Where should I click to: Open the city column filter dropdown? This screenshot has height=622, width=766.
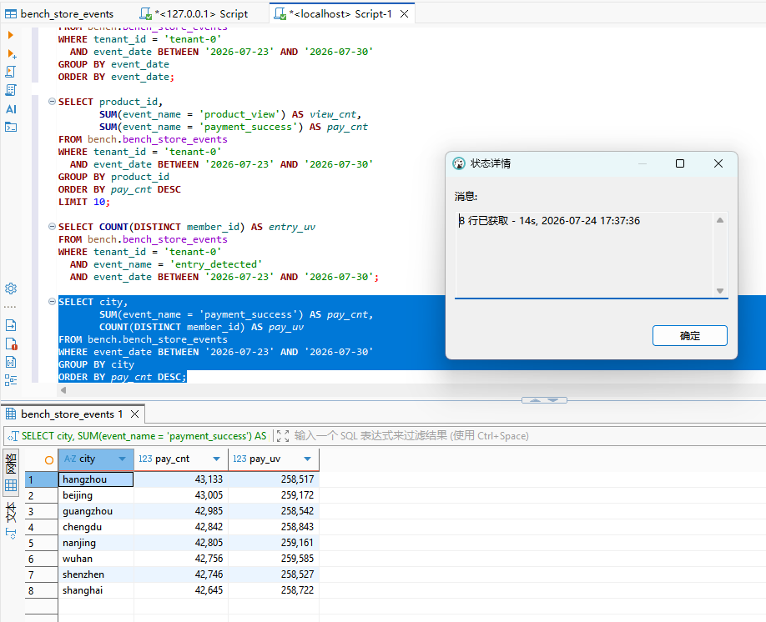122,459
